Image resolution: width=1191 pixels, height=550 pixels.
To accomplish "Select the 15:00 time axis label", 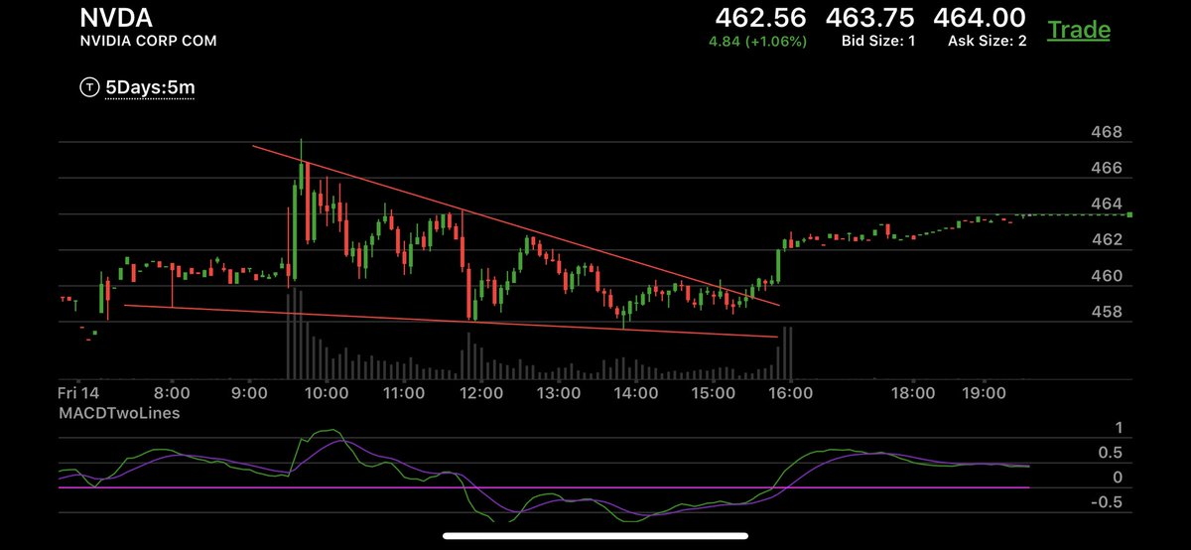I will point(714,394).
